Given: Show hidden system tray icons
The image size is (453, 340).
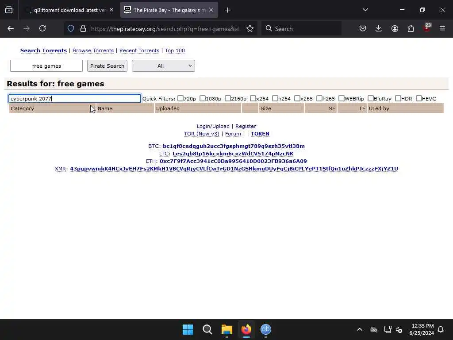Looking at the screenshot, I should [x=360, y=329].
